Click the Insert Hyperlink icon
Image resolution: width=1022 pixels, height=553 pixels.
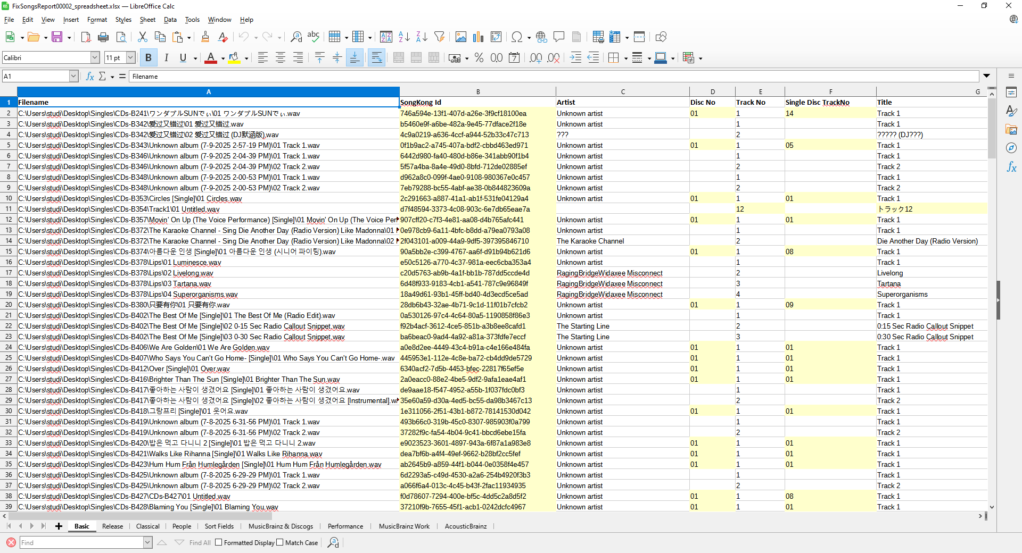coord(541,37)
